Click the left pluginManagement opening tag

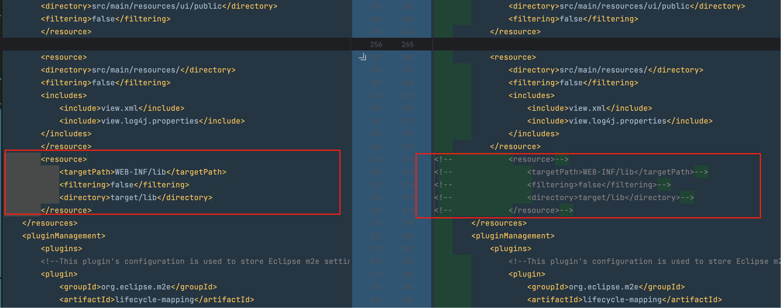coord(64,236)
